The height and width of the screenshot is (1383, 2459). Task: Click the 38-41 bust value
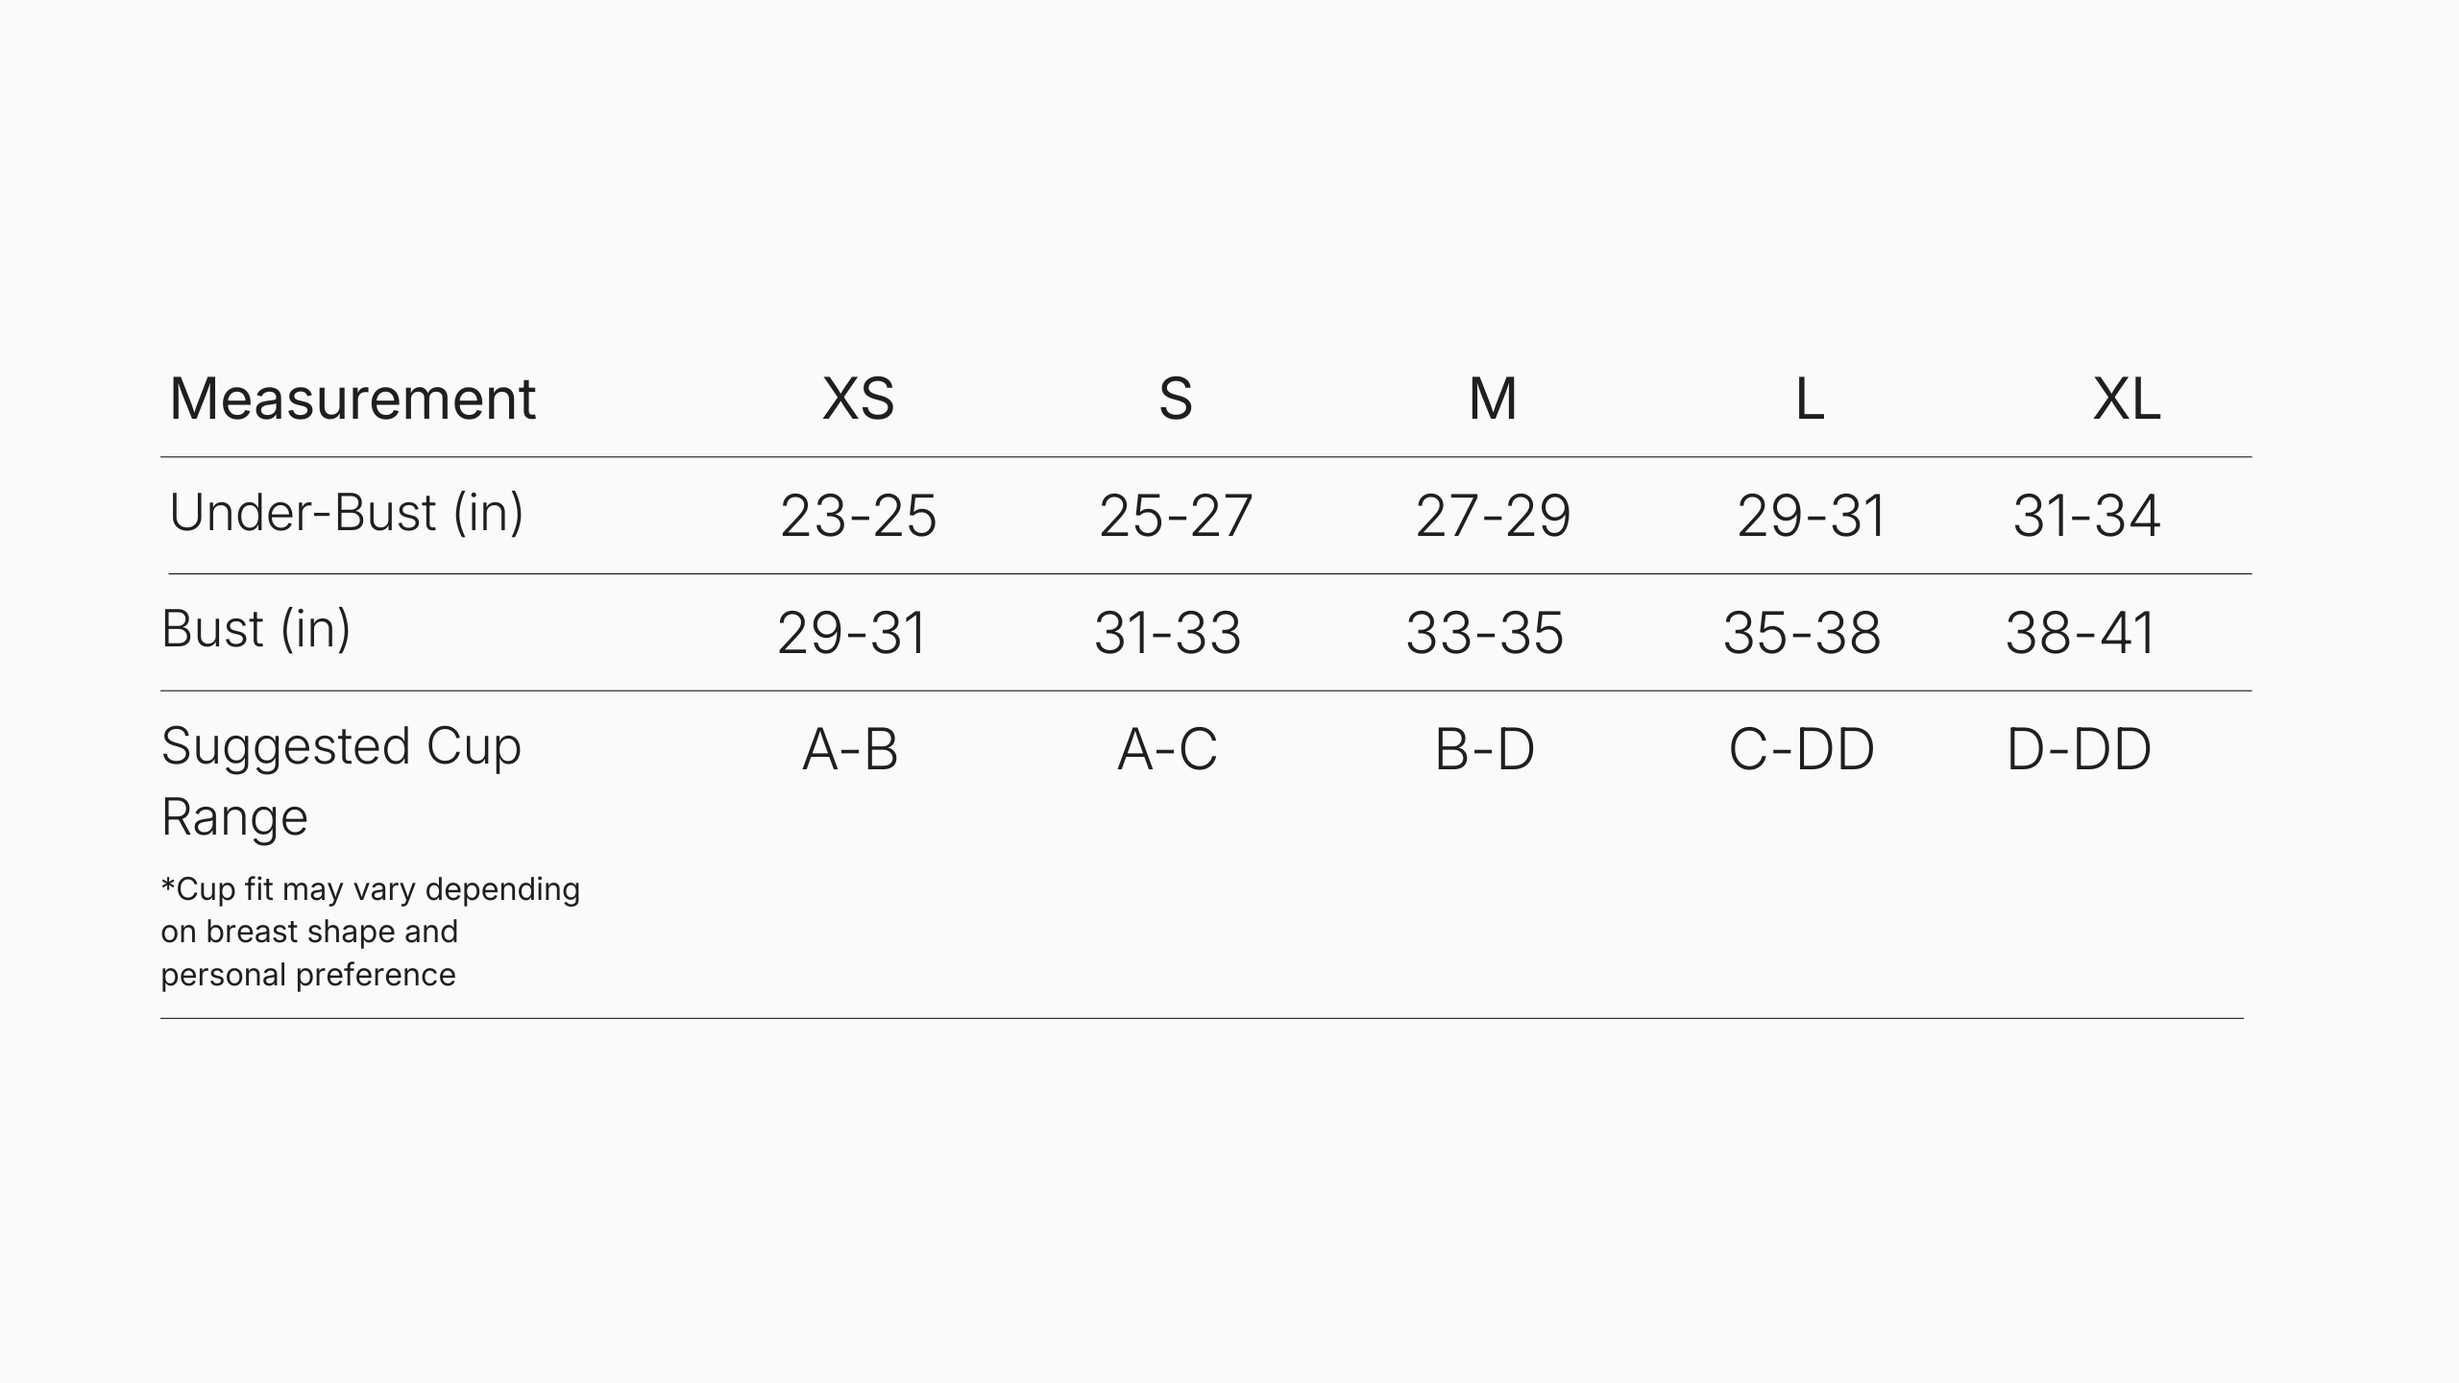pos(2080,633)
